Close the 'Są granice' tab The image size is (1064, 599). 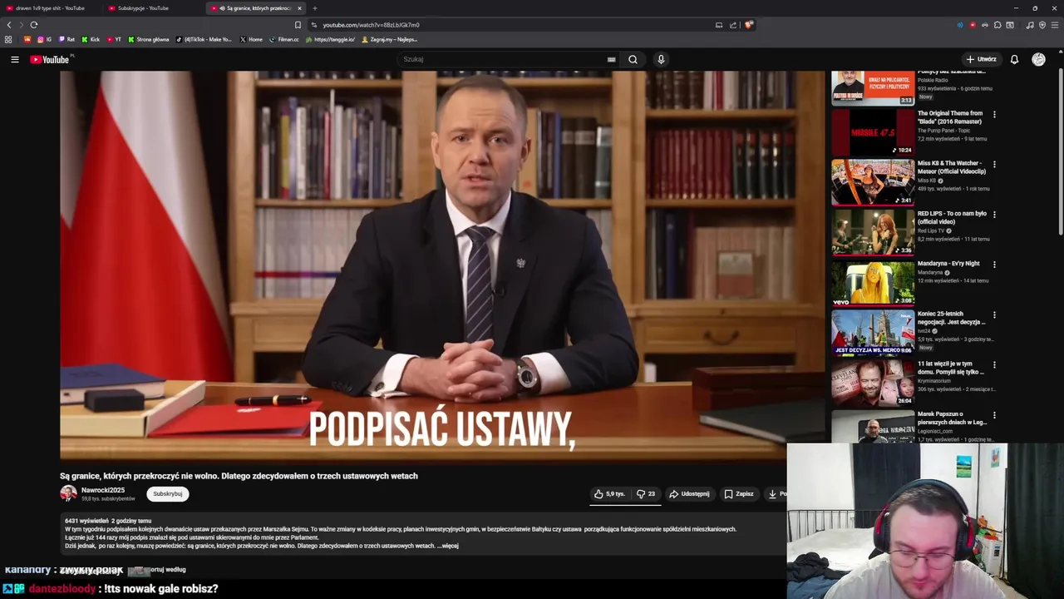pos(299,8)
